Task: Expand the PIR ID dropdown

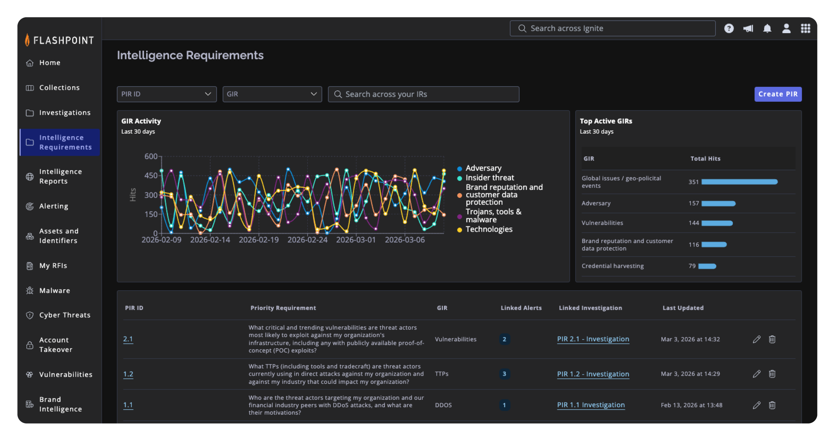Action: click(x=167, y=94)
